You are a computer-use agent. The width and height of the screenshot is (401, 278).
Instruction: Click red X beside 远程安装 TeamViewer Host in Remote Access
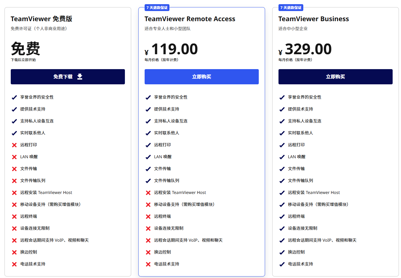pyautogui.click(x=148, y=193)
